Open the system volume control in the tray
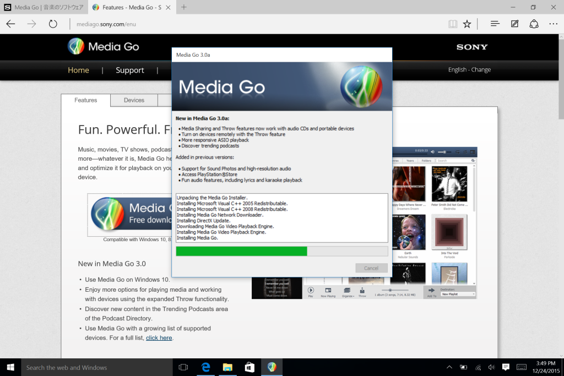The image size is (564, 376). pyautogui.click(x=491, y=367)
